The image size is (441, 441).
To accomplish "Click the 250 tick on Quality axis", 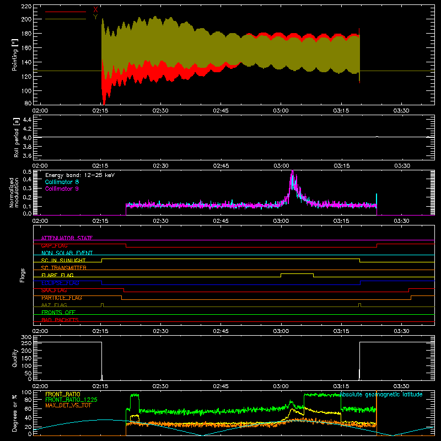I will point(26,343).
